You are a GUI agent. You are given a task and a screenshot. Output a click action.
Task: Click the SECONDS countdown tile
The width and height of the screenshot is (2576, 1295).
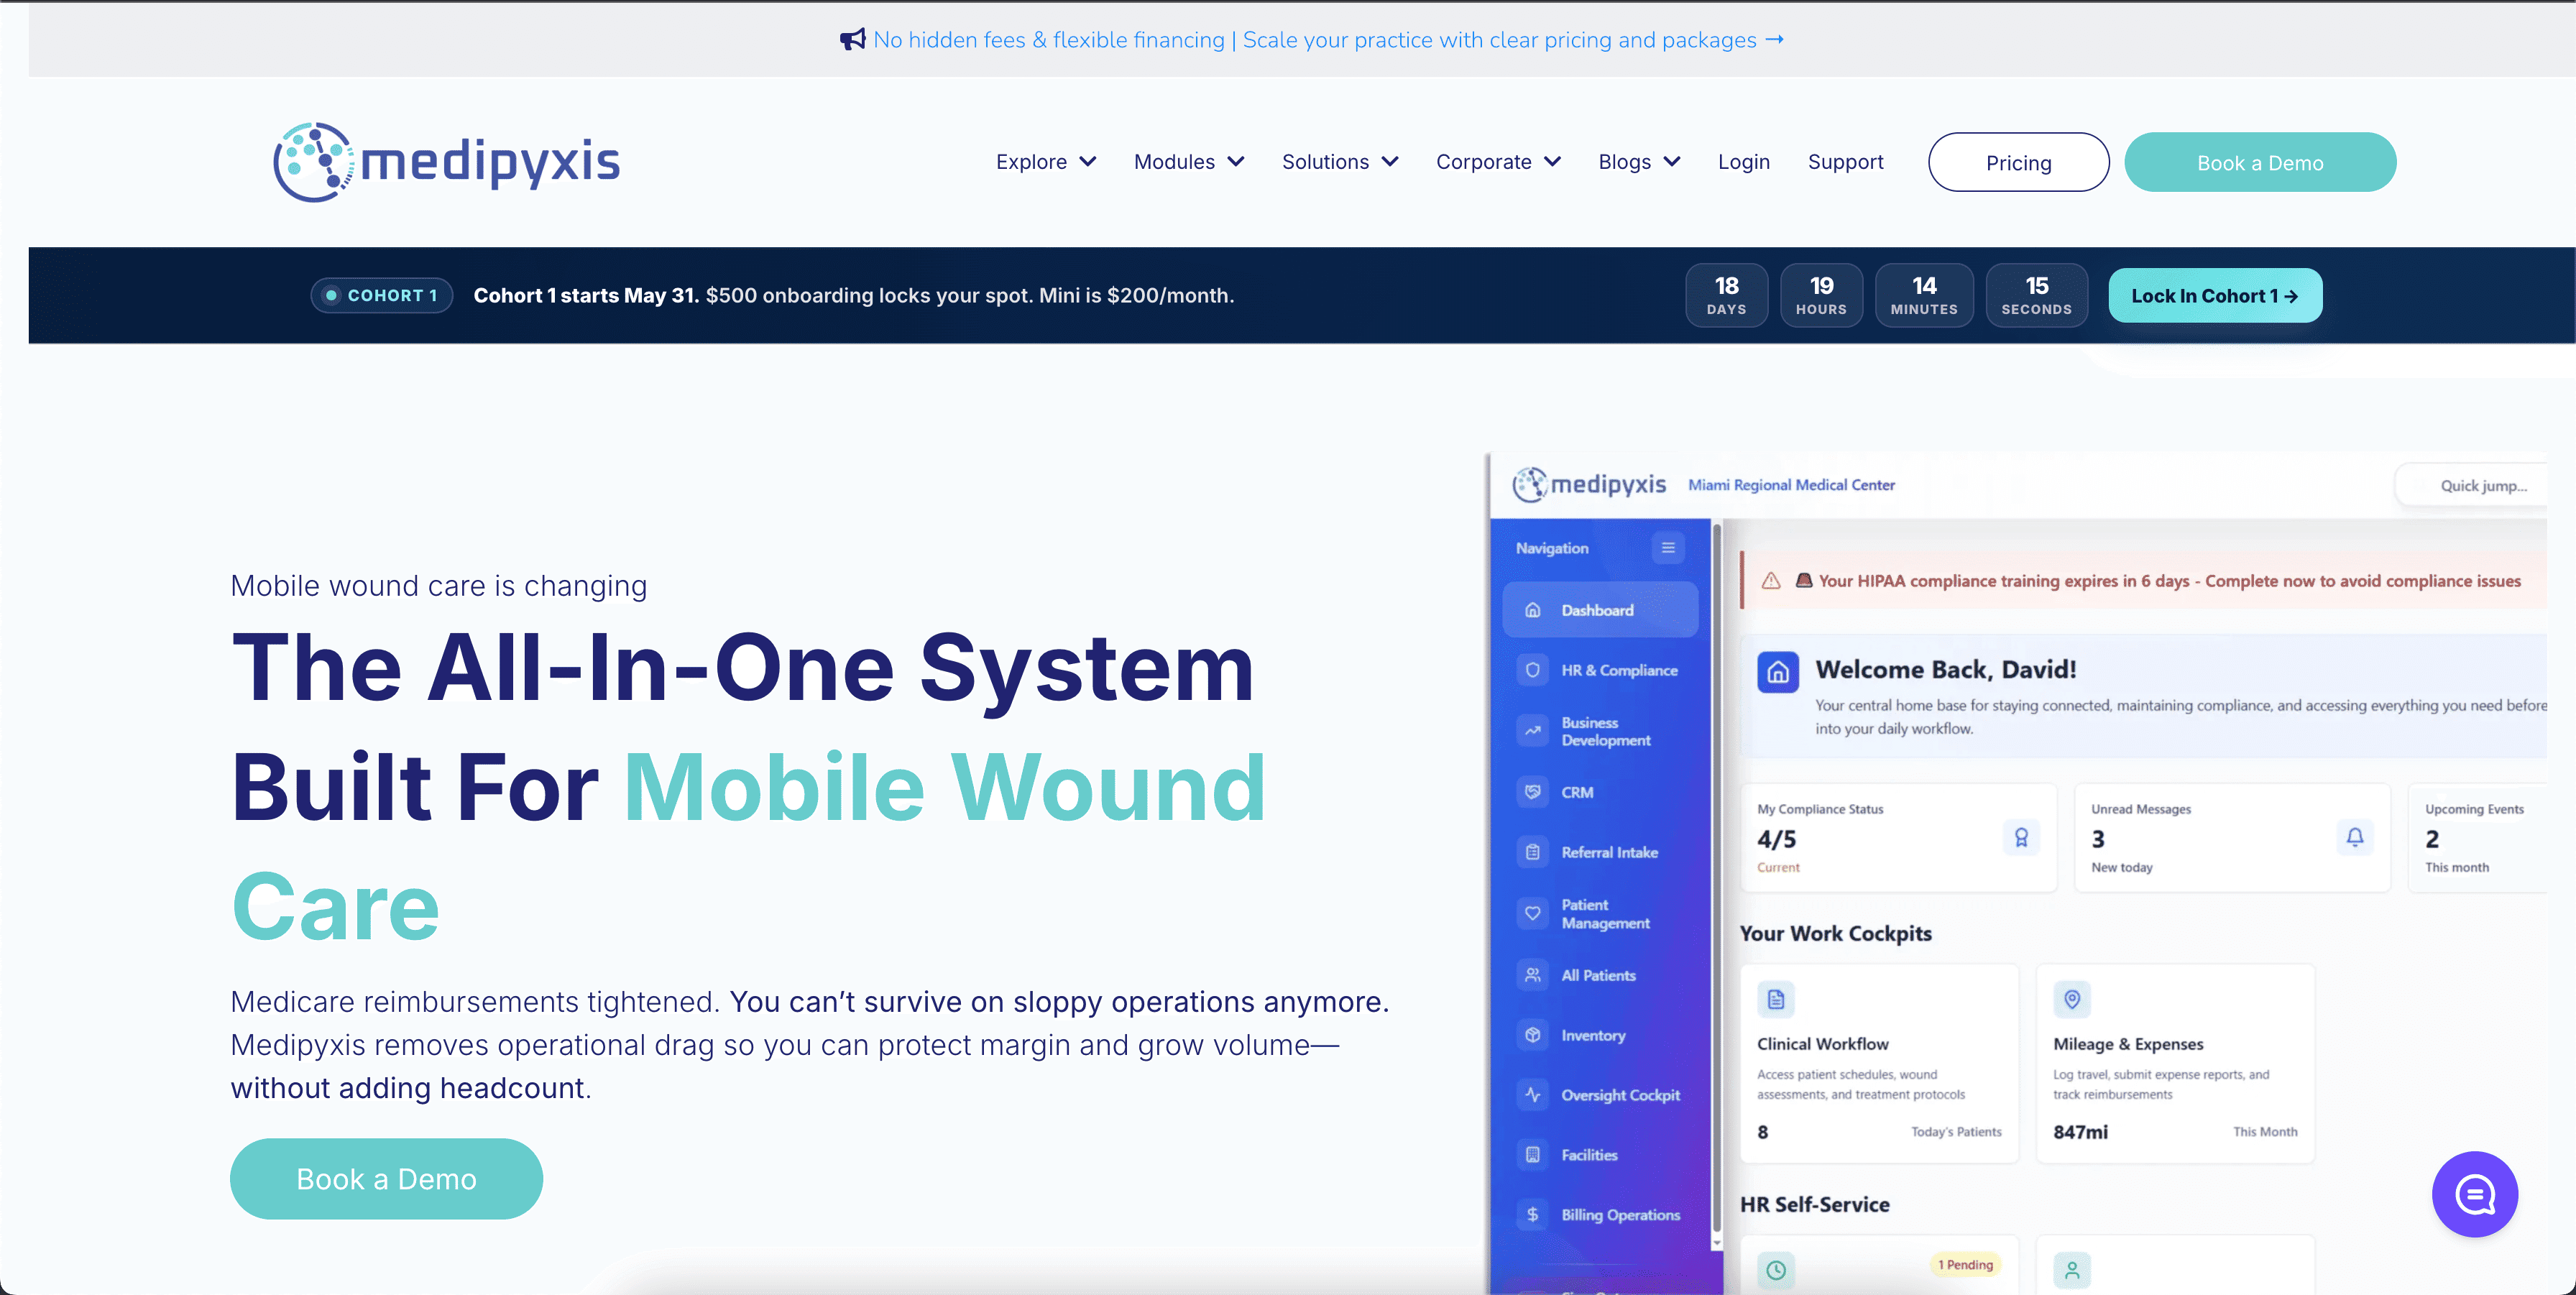tap(2036, 295)
